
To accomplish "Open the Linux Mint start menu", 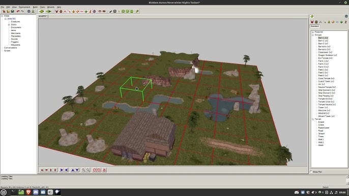I will point(4,192).
